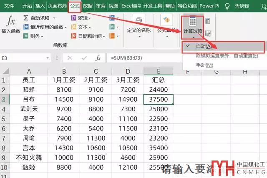Click the Date and Time (日期和时间) icon

74,36
